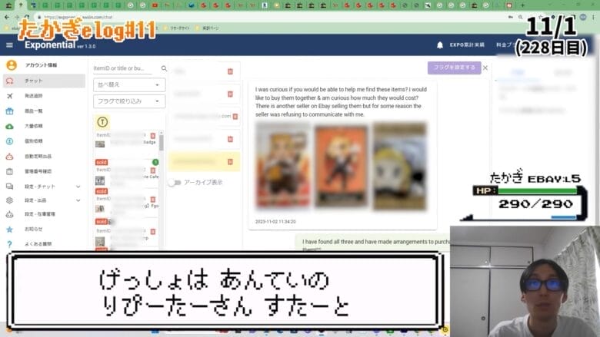Click EXPO累計実績 in the header

[x=467, y=45]
